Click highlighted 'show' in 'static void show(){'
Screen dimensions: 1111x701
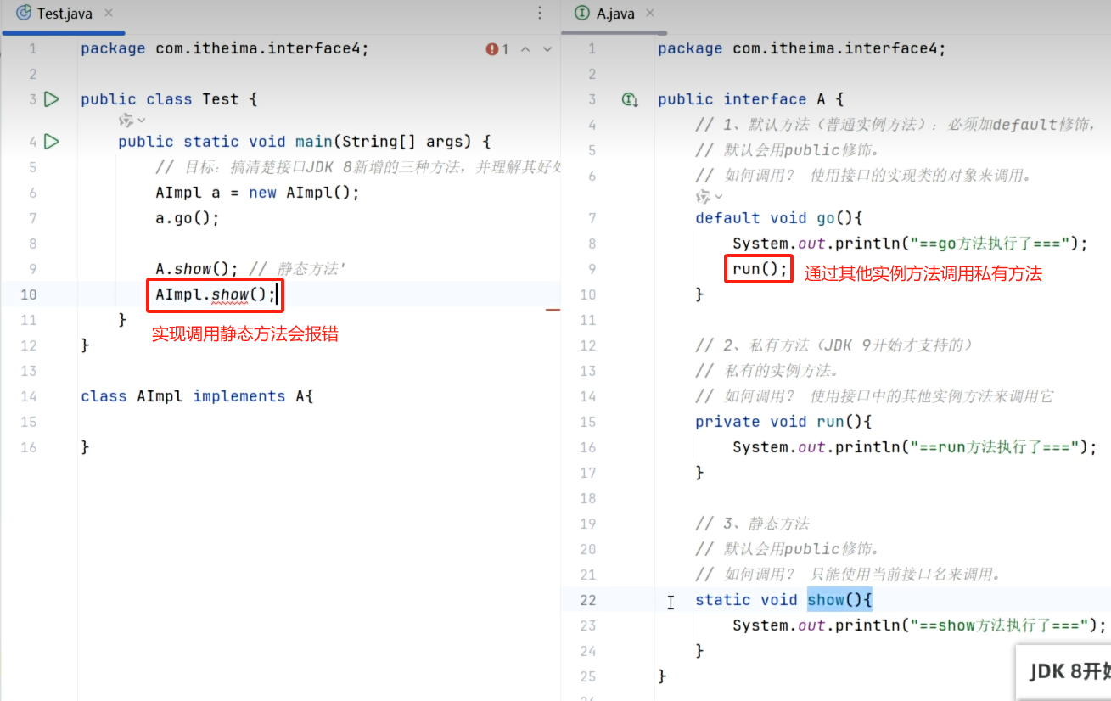coord(826,600)
